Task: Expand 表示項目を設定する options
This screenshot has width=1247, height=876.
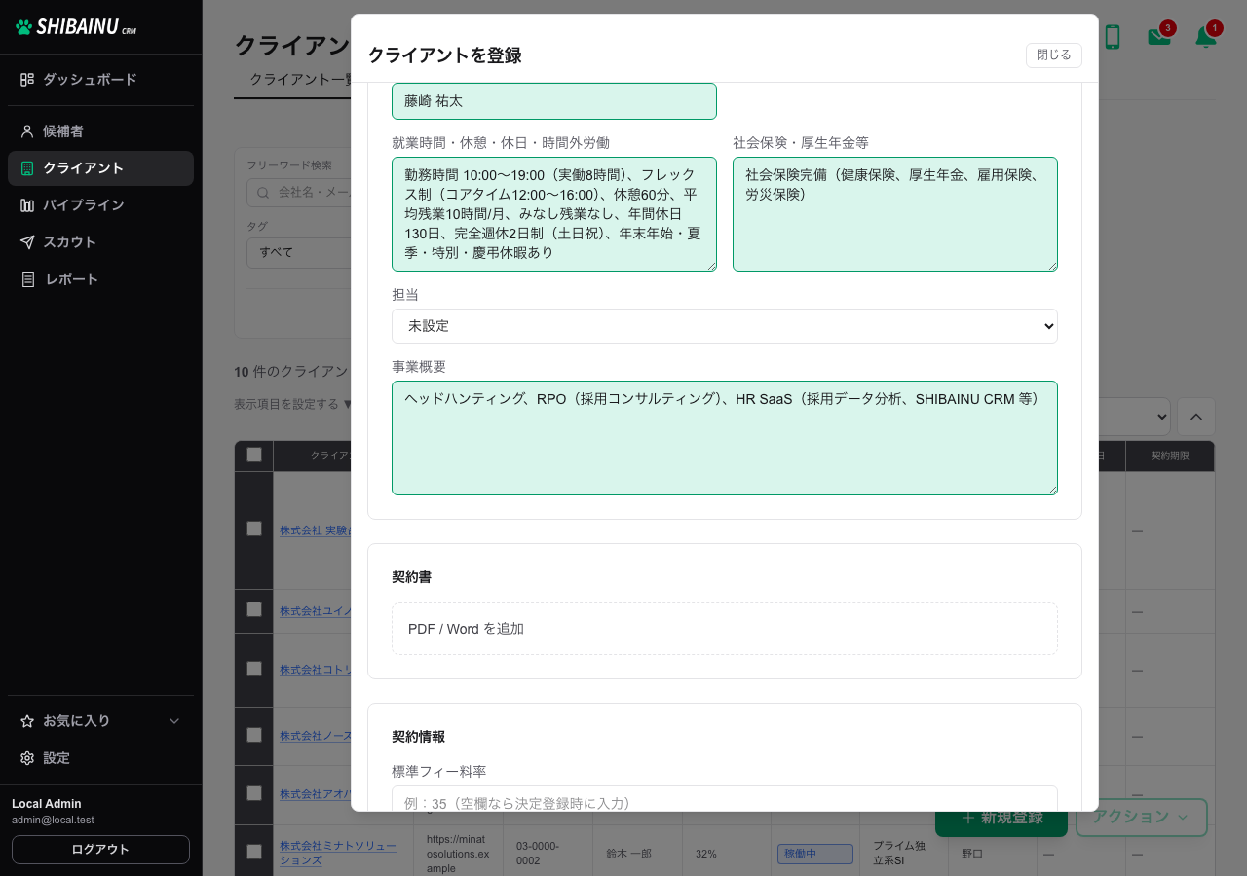Action: pos(293,404)
